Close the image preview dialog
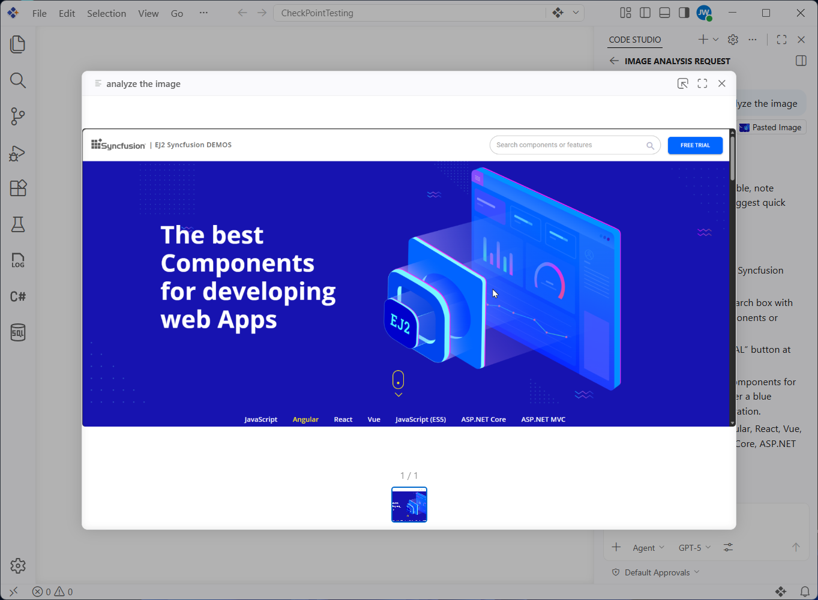The image size is (818, 600). (x=722, y=83)
